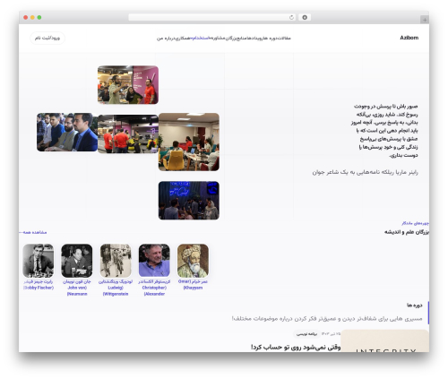448x379 pixels.
Task: Open photo of red-shirted people in the lounge
Action: point(128,134)
